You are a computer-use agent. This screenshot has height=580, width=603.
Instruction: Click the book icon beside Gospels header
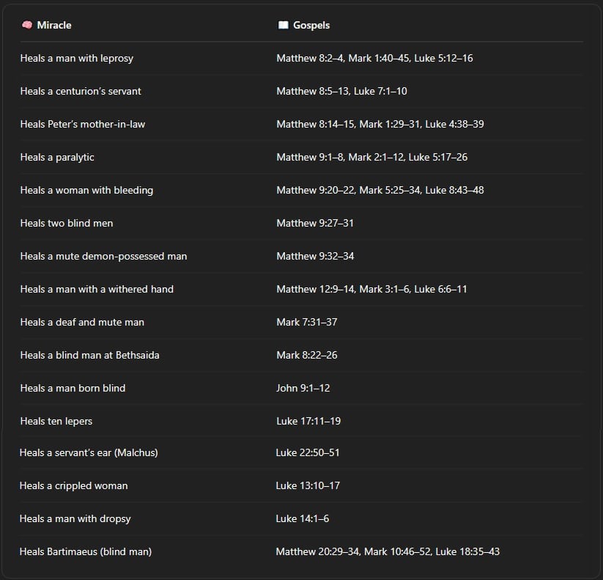(x=283, y=25)
